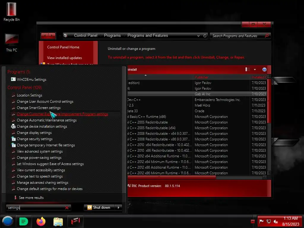
Task: Expand address bar history dropdown
Action: (x=198, y=36)
